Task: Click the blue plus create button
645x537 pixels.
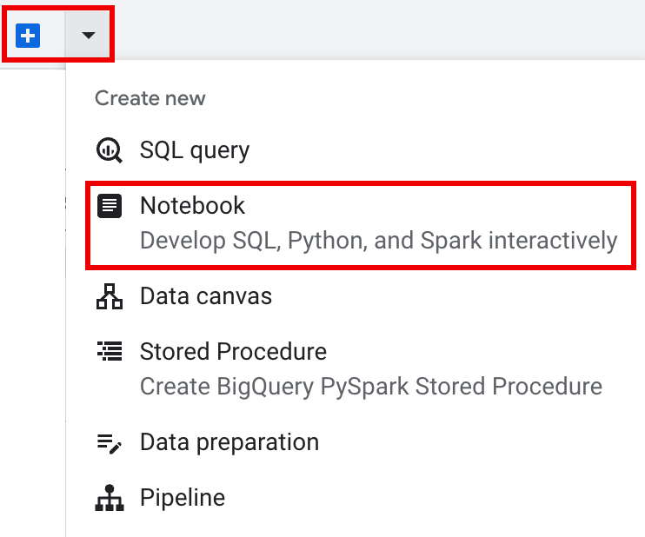Action: pyautogui.click(x=29, y=36)
